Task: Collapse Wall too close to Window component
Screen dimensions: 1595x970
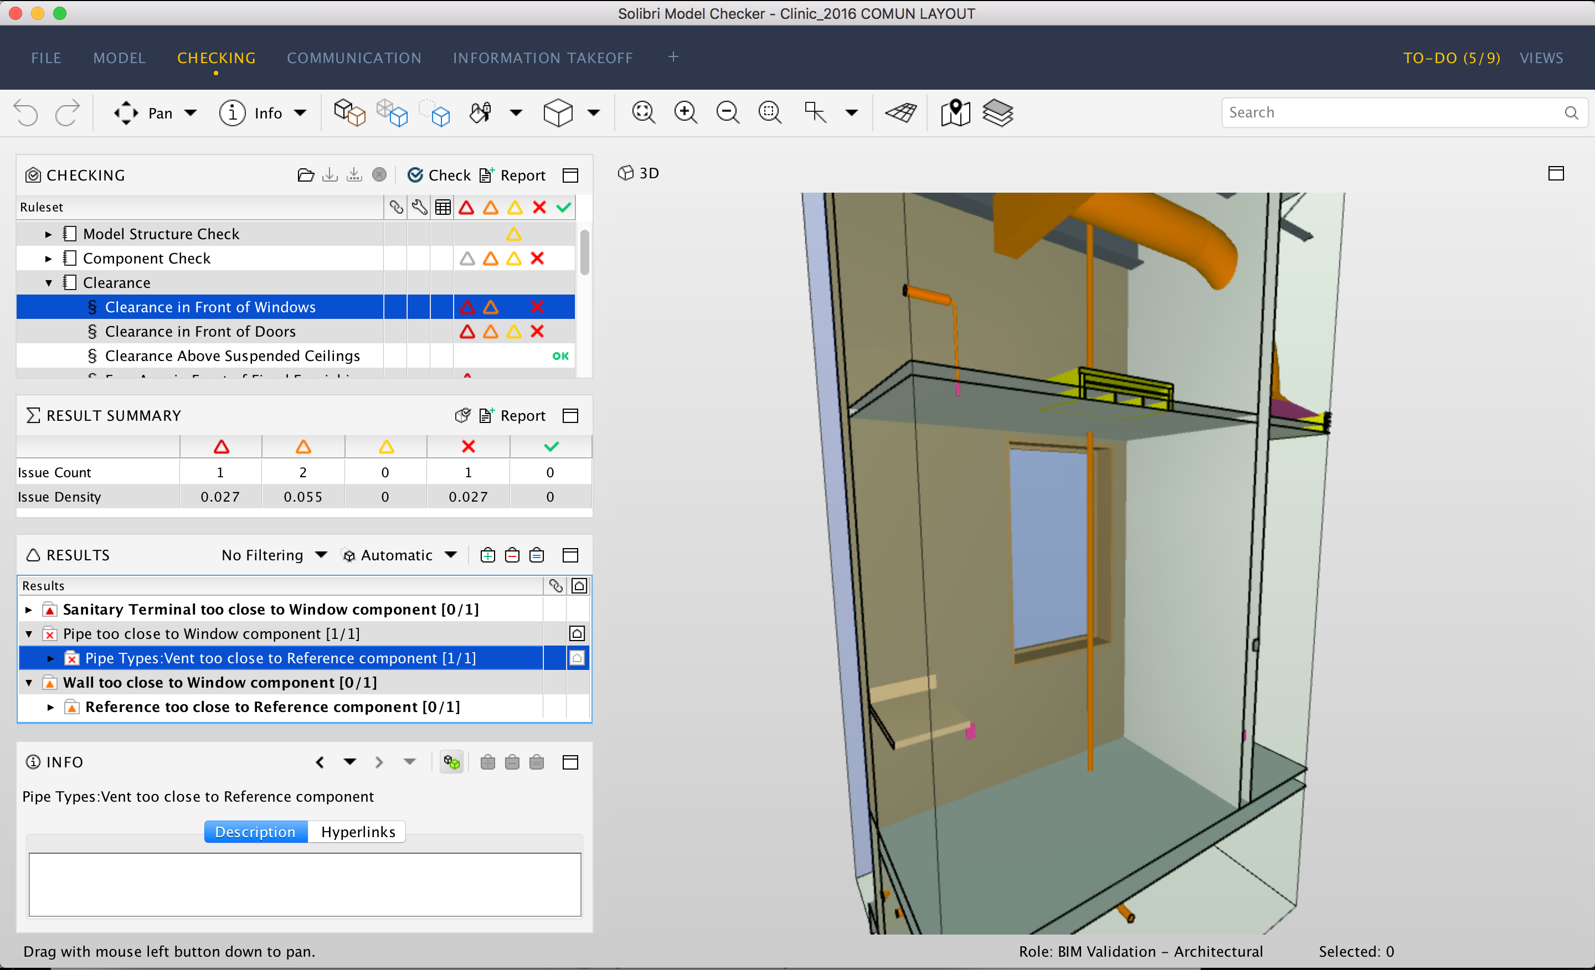Action: pos(28,683)
